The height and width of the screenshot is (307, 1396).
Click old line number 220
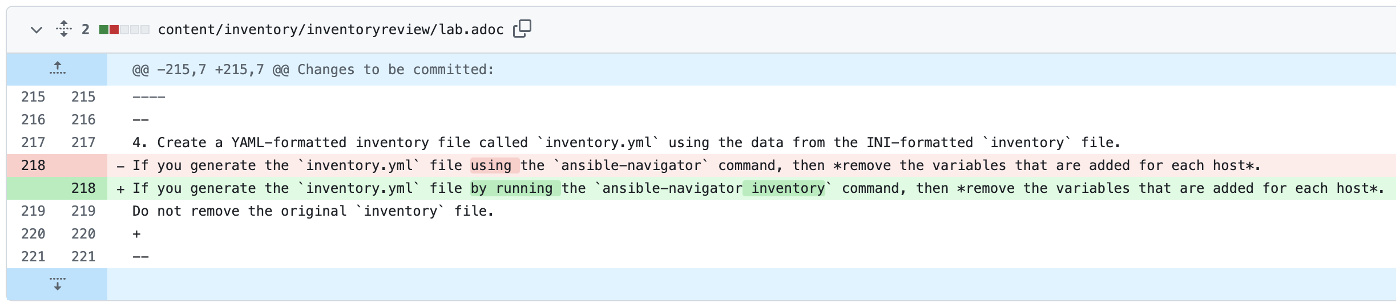click(33, 234)
